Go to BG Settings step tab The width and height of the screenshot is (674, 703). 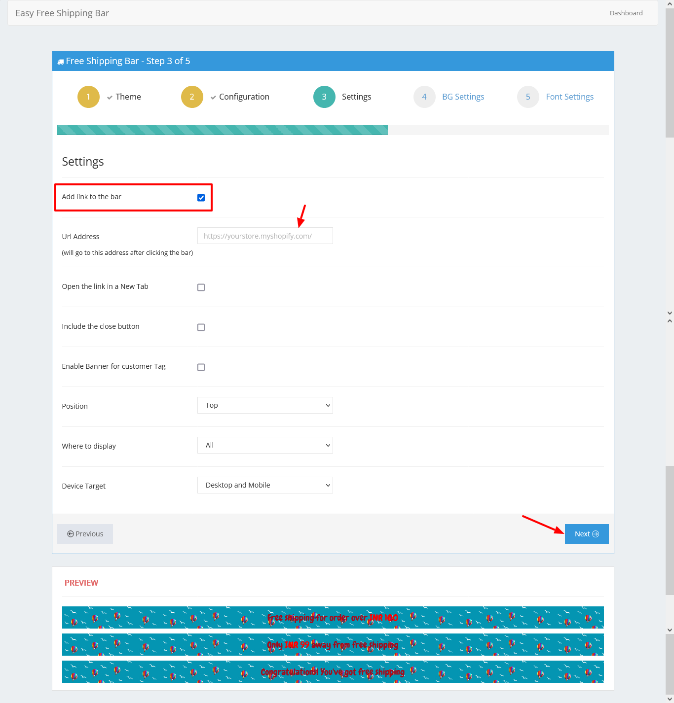[463, 97]
